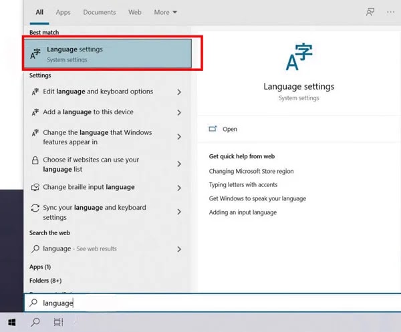The image size is (401, 332).
Task: Expand Edit language and keyboard options chevron
Action: pos(179,92)
